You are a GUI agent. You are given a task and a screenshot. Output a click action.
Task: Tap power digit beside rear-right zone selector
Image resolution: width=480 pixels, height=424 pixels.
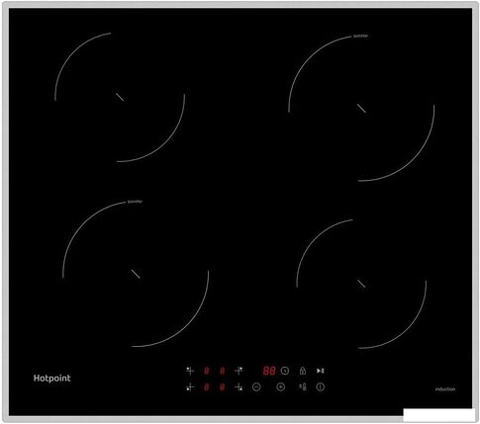point(223,371)
